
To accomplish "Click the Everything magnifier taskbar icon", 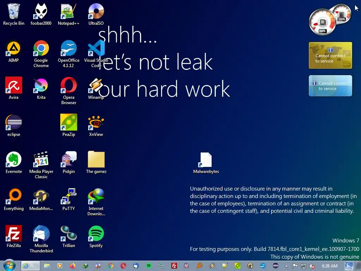I will click(x=200, y=266).
